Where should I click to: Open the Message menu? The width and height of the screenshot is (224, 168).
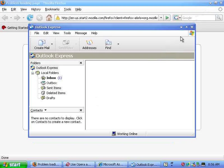click(81, 33)
